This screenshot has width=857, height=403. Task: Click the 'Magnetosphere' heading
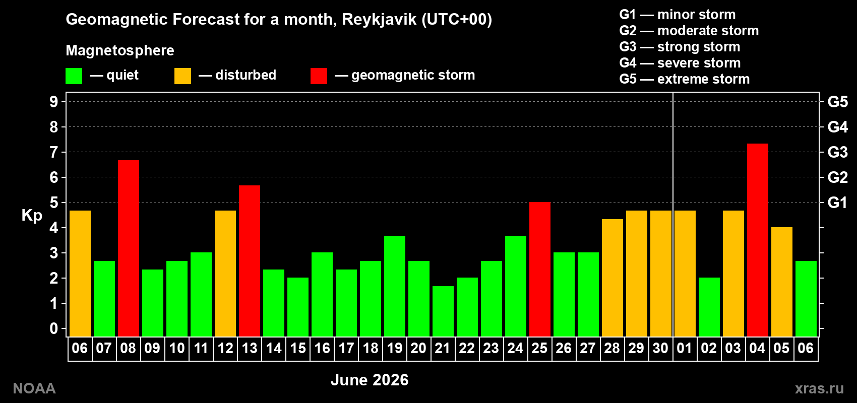coord(120,50)
